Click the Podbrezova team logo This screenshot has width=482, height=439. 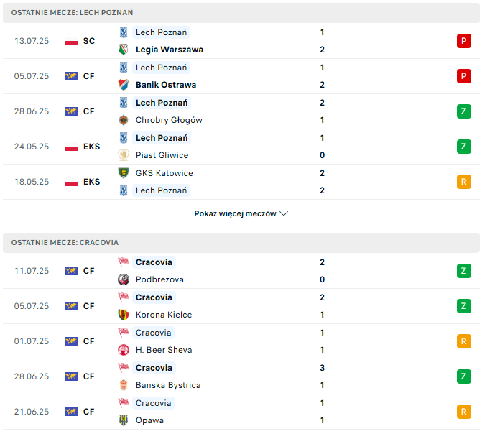tap(124, 279)
